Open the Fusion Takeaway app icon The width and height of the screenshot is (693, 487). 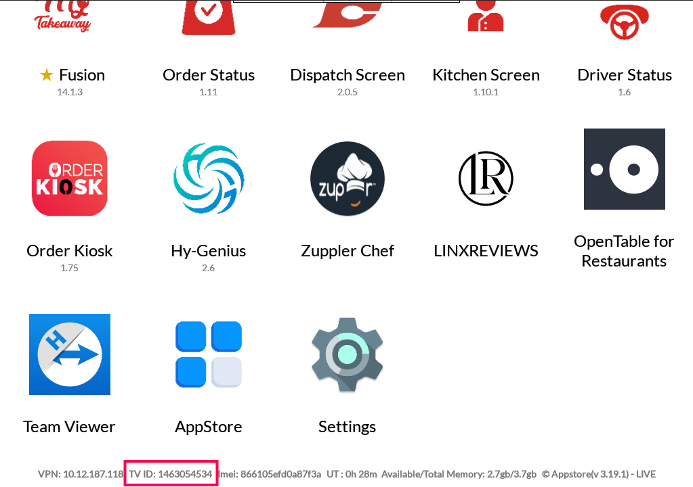click(x=63, y=16)
